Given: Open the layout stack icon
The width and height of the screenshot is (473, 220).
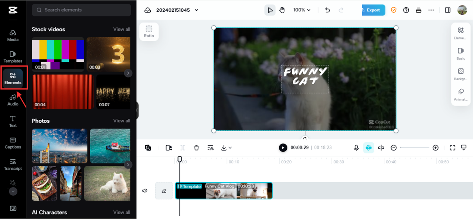Looking at the screenshot, I should tap(418, 10).
